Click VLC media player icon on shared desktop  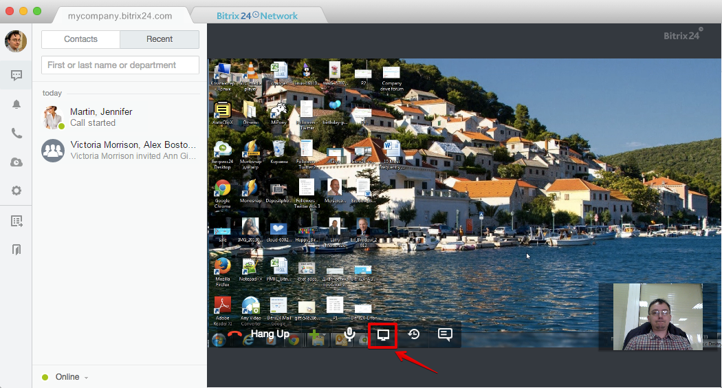tap(250, 76)
